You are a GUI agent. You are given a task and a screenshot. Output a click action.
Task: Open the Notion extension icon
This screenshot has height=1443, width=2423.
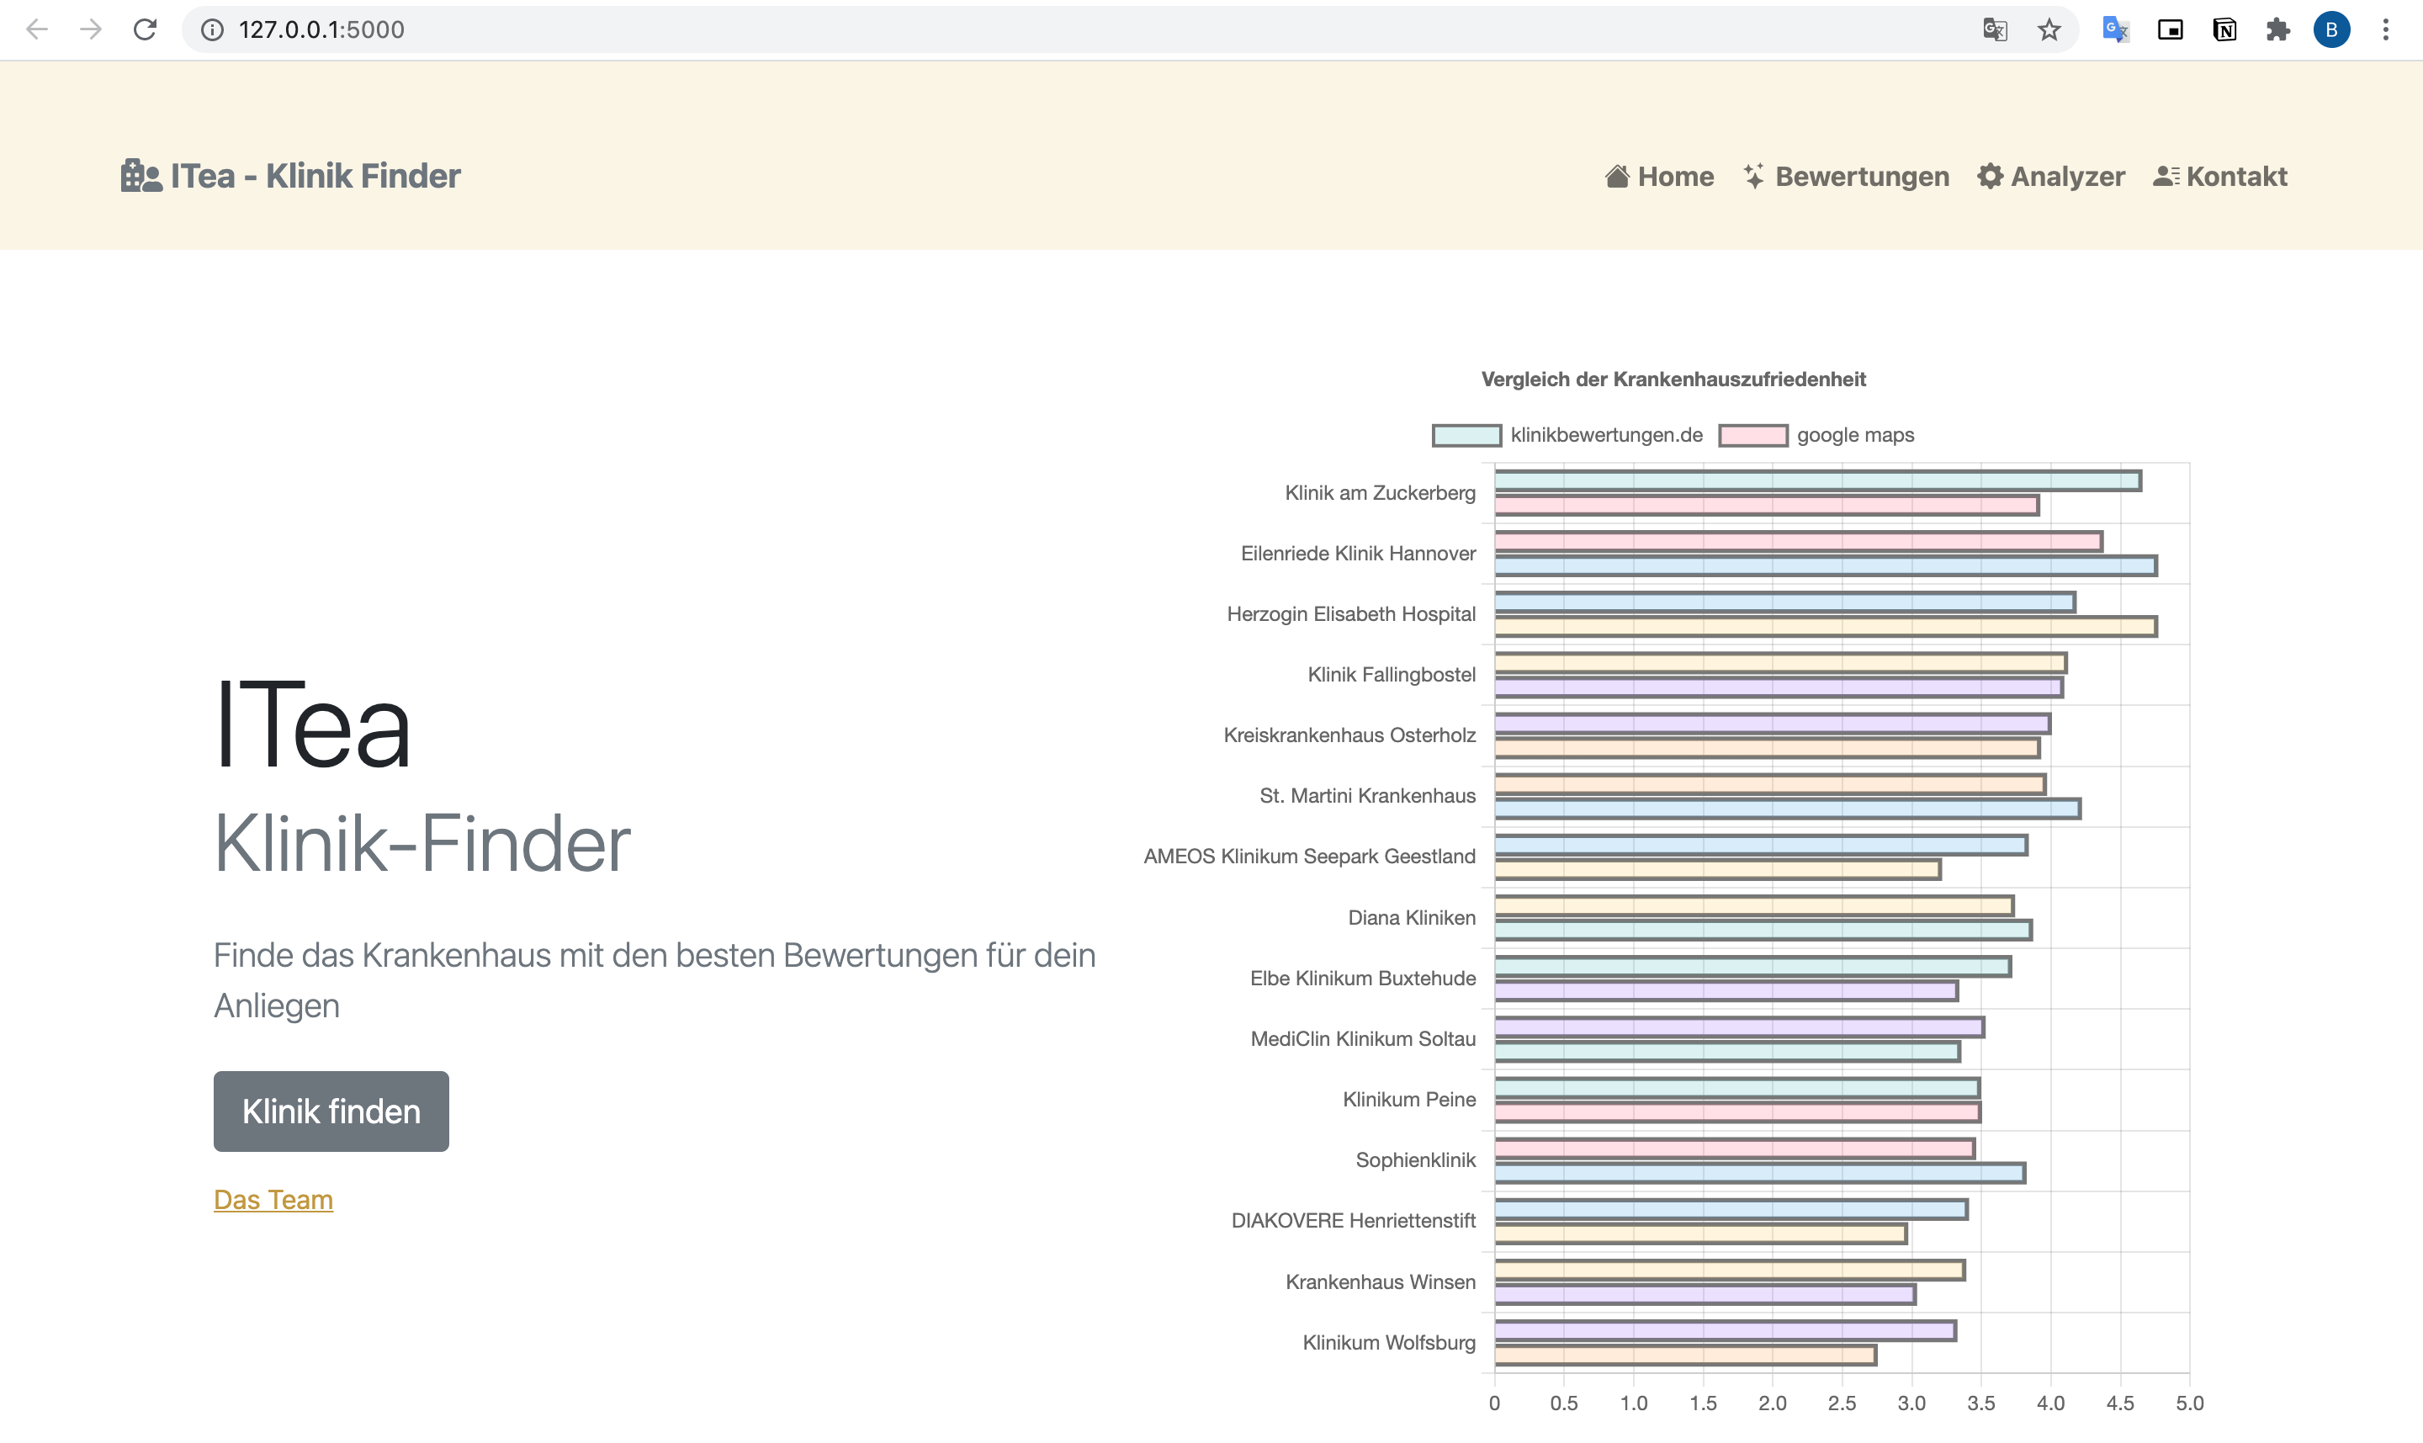2224,30
